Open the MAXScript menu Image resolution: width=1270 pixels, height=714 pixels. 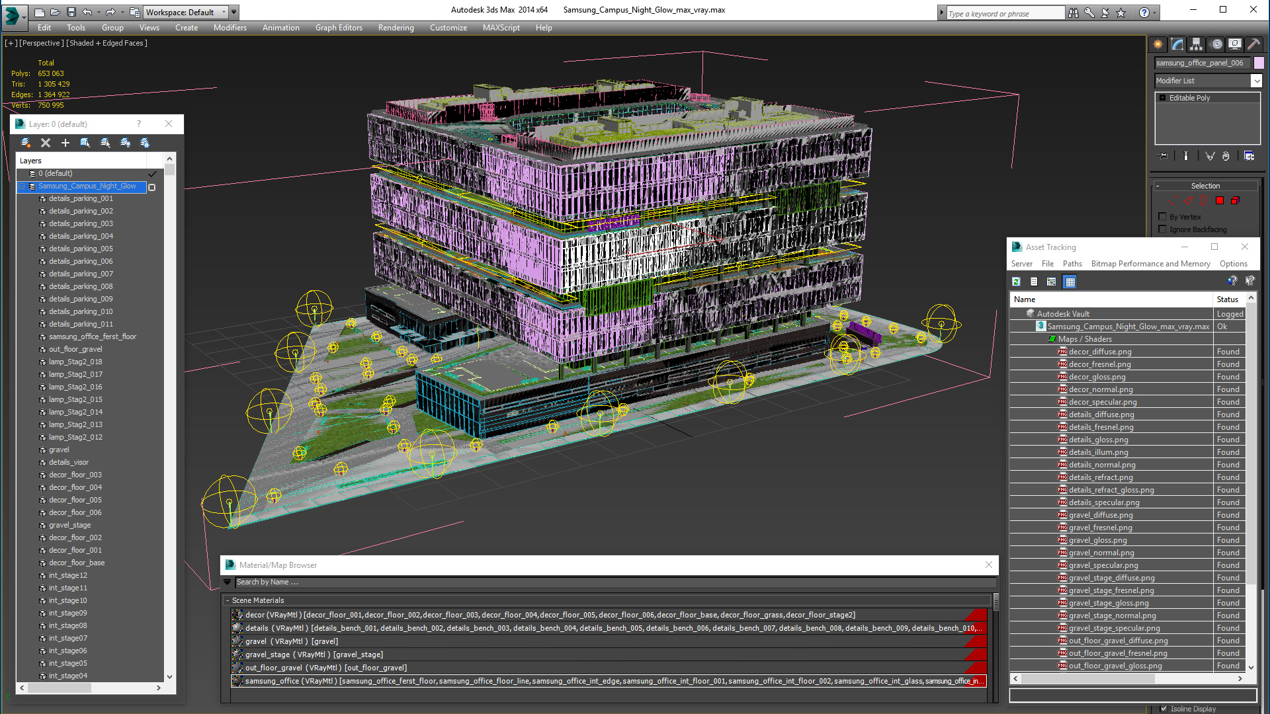[501, 28]
